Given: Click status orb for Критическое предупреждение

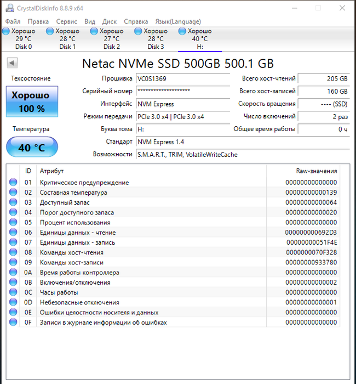Looking at the screenshot, I should 13,182.
